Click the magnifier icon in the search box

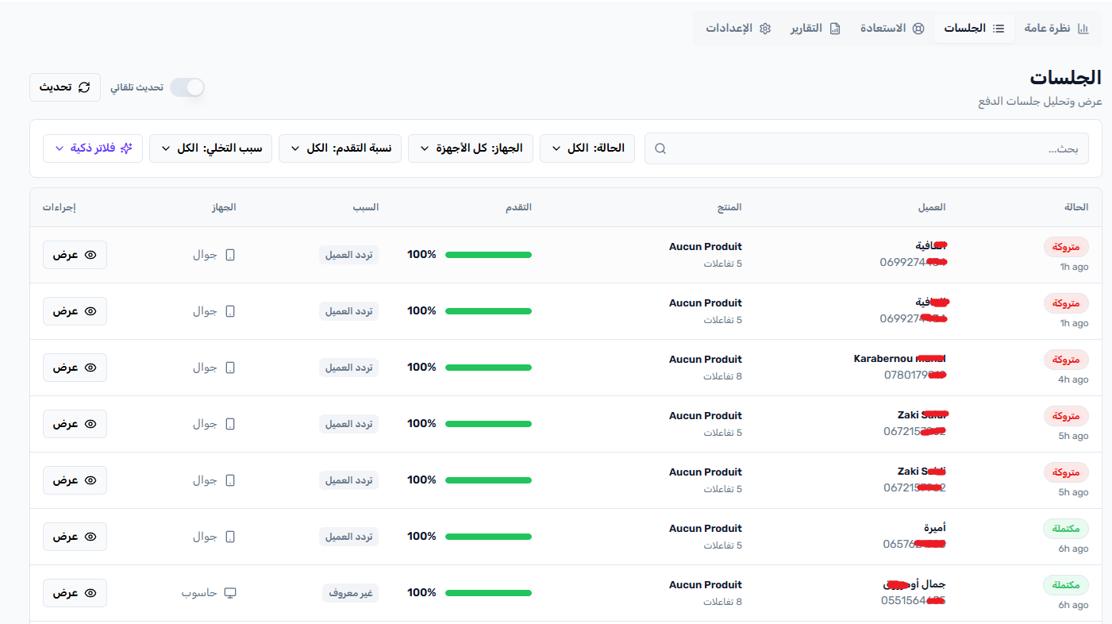coord(660,148)
